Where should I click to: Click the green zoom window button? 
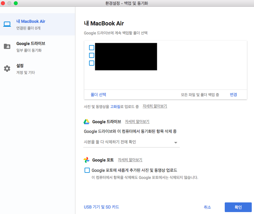coord(16,3)
